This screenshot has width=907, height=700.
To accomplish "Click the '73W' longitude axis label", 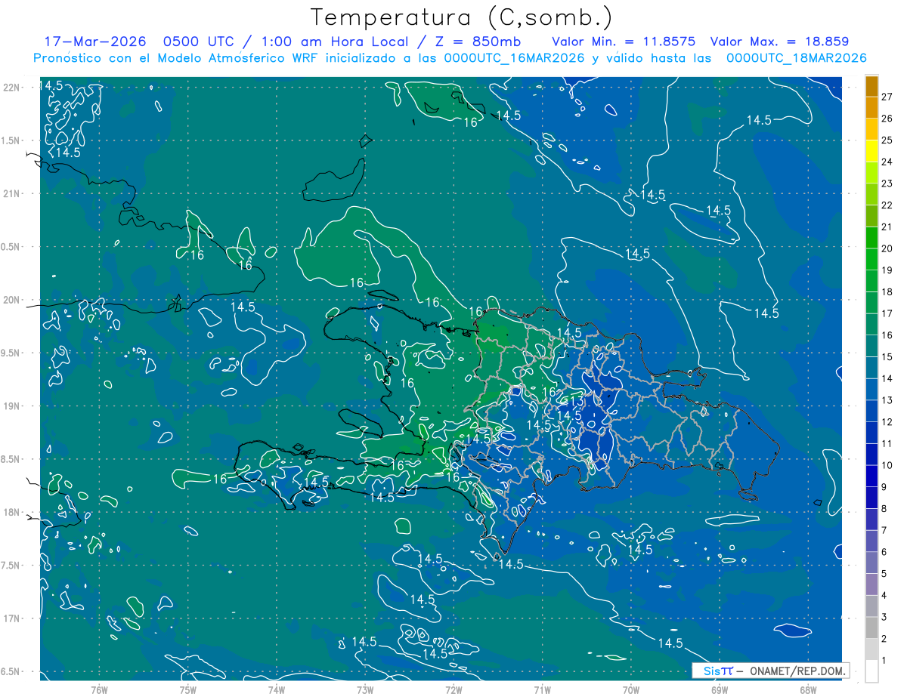I will point(365,689).
